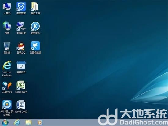Select the Internet Explorer desktop icon
Viewport: 168px width, 126px height.
7,65
